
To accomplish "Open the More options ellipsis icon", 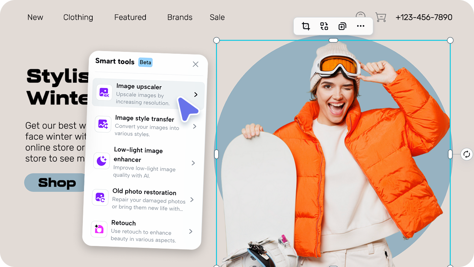I will point(360,26).
